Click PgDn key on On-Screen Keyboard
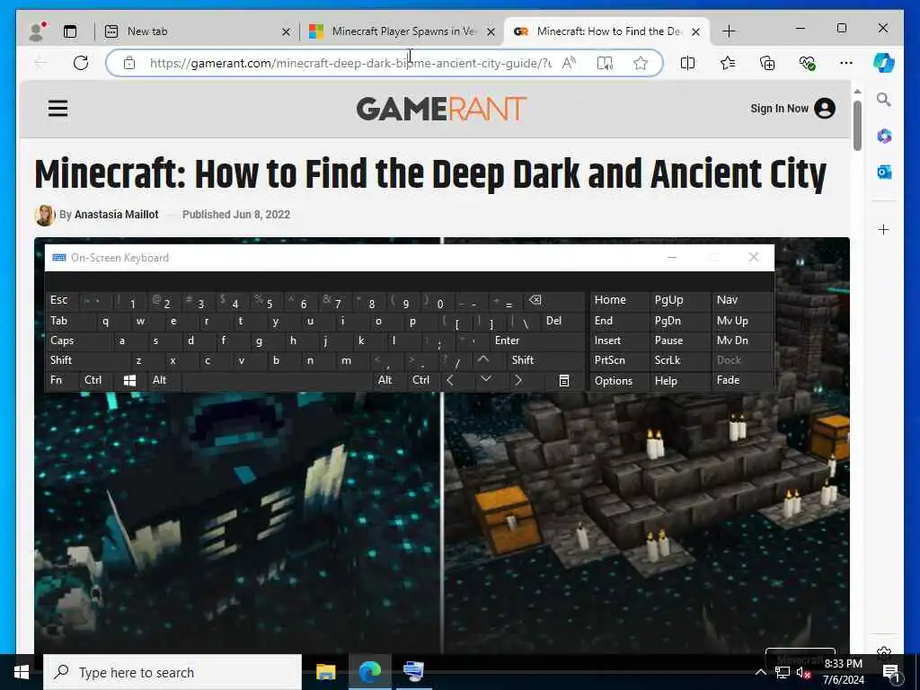Image resolution: width=920 pixels, height=690 pixels. pos(679,321)
